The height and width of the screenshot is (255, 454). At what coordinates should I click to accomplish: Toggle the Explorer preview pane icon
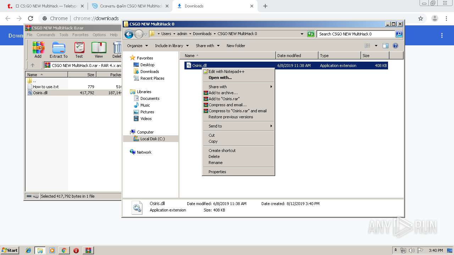pos(386,46)
